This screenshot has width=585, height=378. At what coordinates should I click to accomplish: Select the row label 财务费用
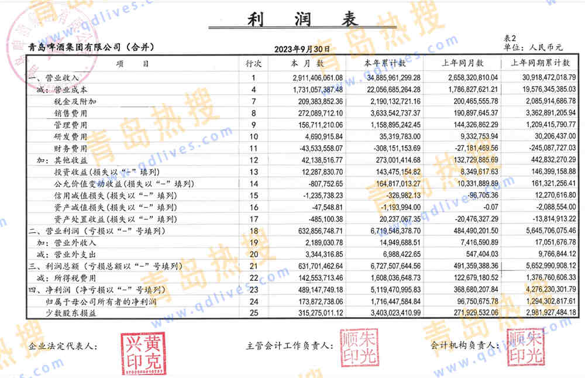[x=71, y=149]
